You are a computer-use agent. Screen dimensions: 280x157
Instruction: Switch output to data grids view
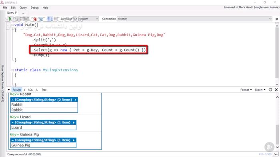(x=56, y=19)
